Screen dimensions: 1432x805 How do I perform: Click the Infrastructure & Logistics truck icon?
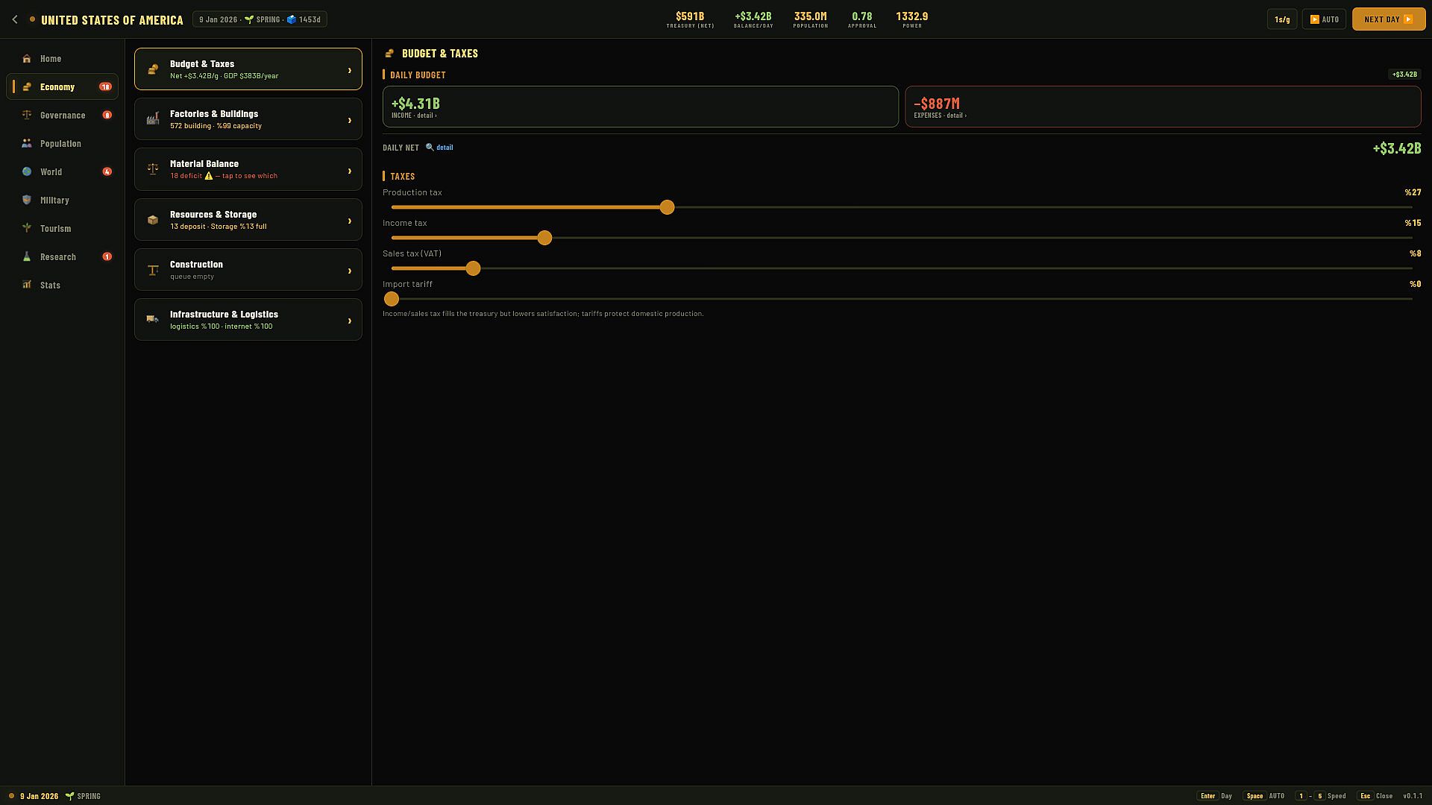point(153,321)
